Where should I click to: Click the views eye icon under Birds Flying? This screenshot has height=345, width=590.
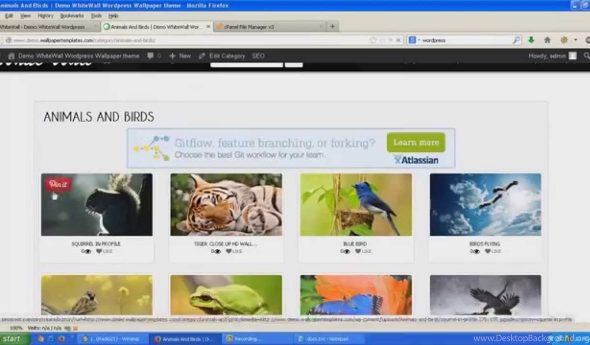[x=476, y=251]
